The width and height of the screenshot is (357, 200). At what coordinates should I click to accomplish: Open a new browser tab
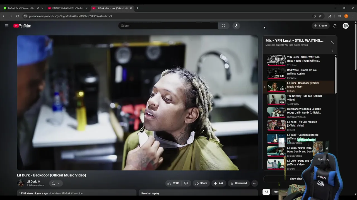(x=138, y=8)
